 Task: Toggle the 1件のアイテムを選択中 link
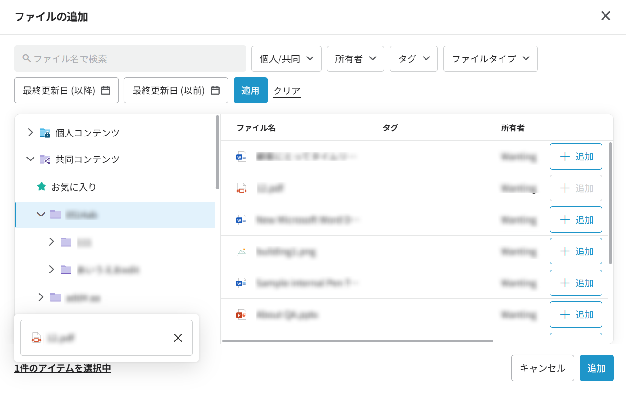63,368
